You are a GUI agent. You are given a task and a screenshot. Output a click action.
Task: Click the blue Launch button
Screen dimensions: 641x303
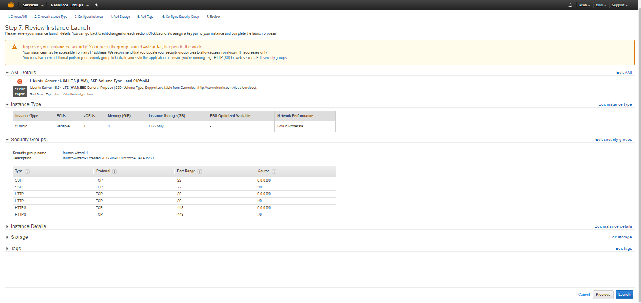pyautogui.click(x=624, y=295)
